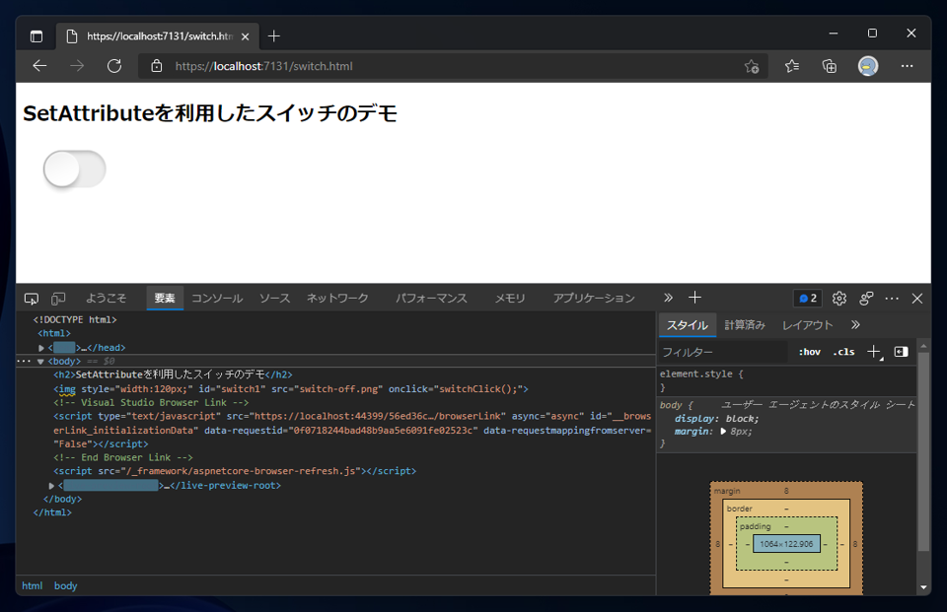Open the ネットワーク tab
The width and height of the screenshot is (947, 612).
pyautogui.click(x=337, y=299)
